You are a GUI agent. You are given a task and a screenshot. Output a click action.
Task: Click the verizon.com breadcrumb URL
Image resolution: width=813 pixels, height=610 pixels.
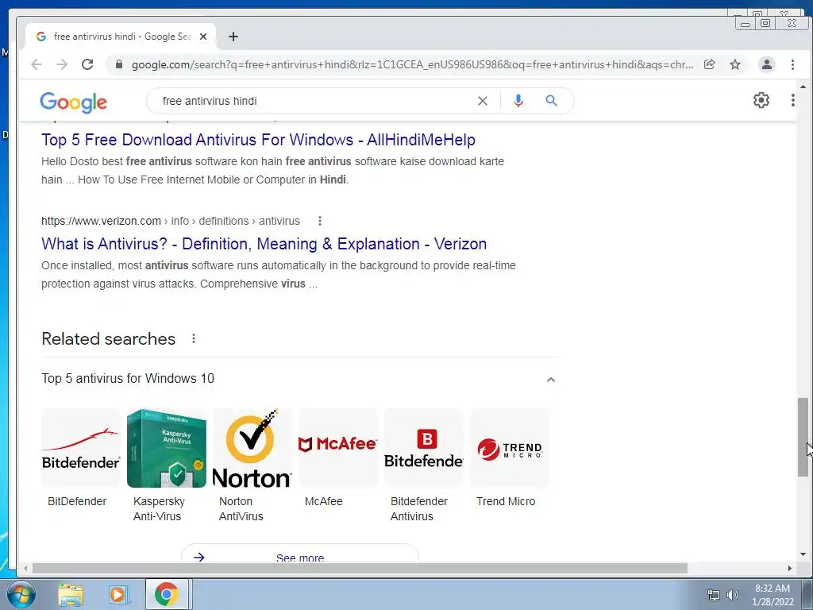pyautogui.click(x=171, y=221)
